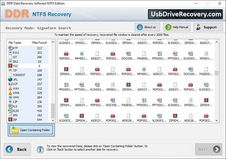Select the XLS row count 395
226x159 pixels.
tap(40, 106)
